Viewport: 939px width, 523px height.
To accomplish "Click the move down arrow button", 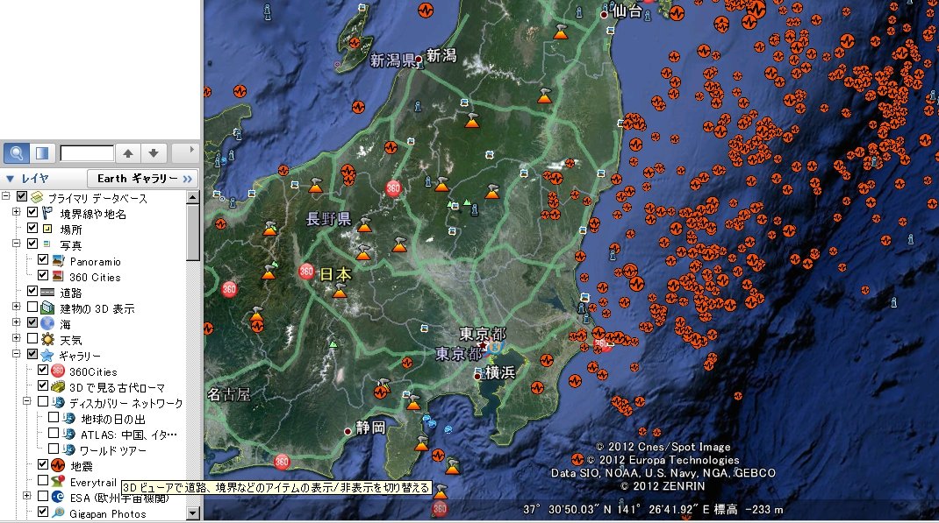I will pos(153,153).
